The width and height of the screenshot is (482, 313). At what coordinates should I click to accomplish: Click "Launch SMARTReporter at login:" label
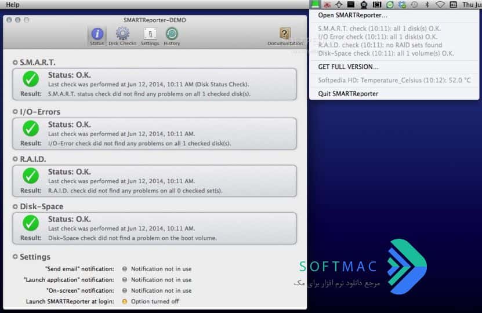point(70,301)
